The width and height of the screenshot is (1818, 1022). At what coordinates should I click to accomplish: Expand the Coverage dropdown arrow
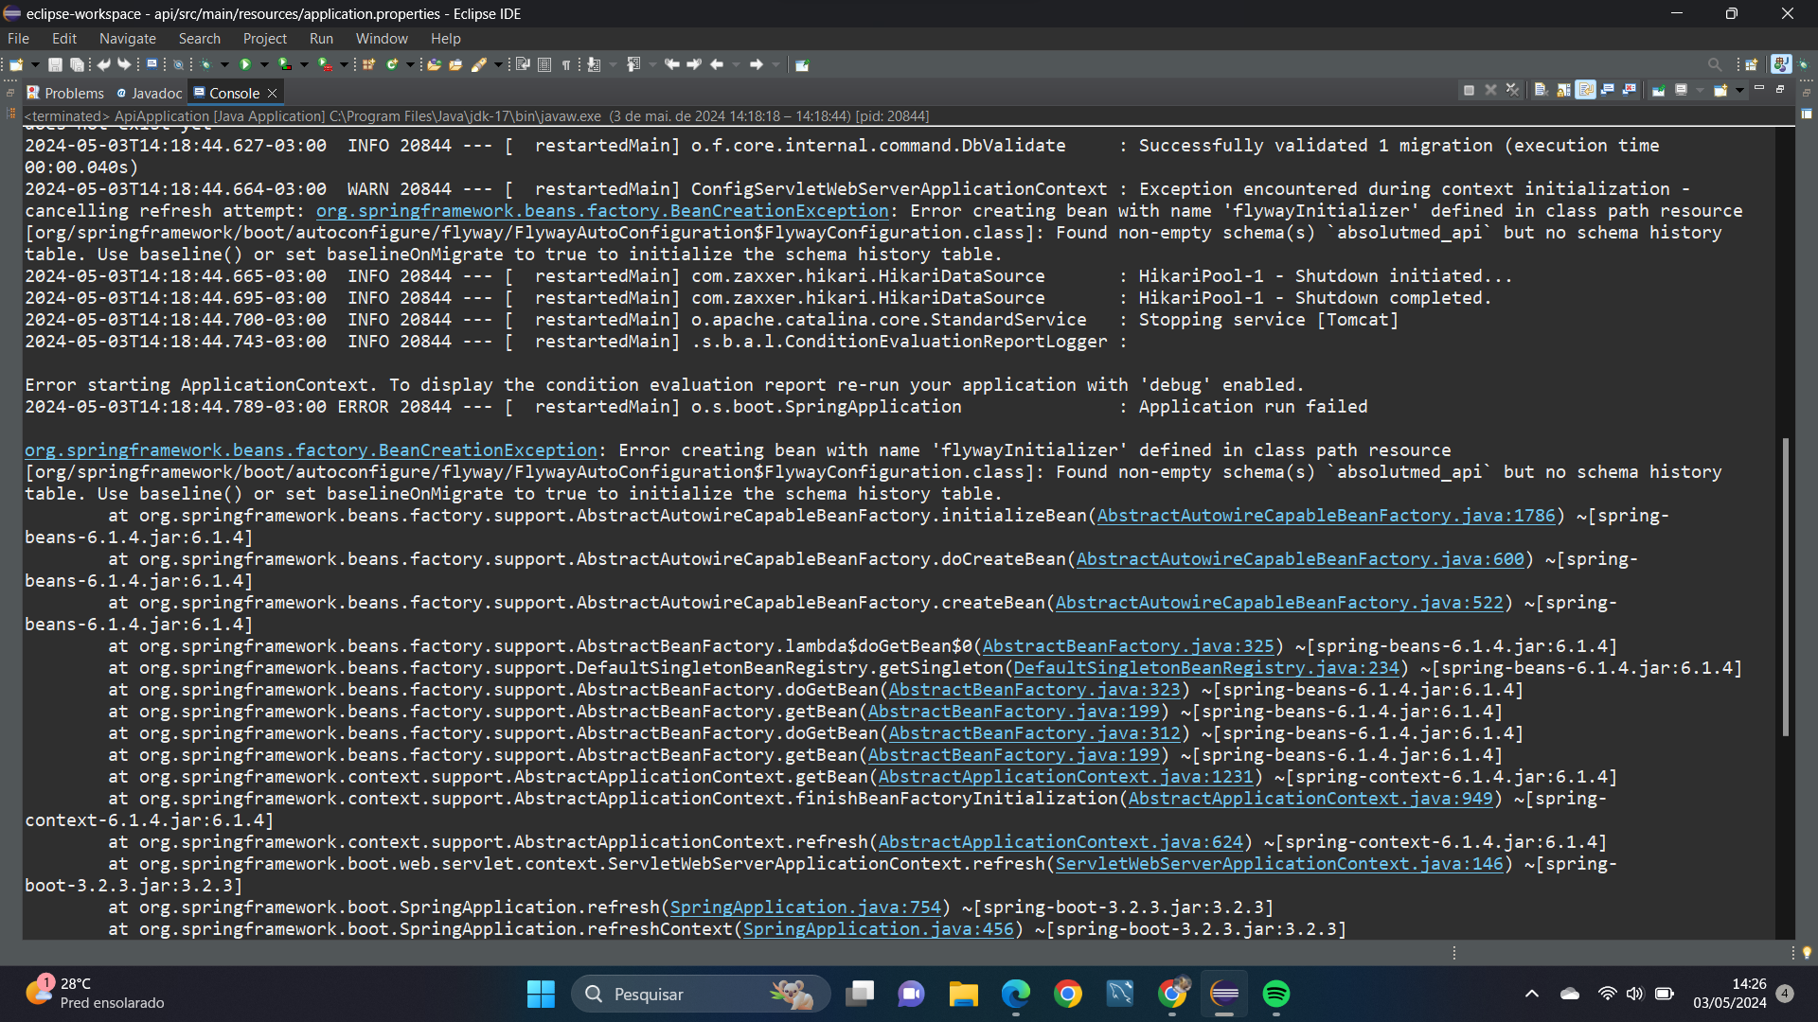(x=304, y=64)
